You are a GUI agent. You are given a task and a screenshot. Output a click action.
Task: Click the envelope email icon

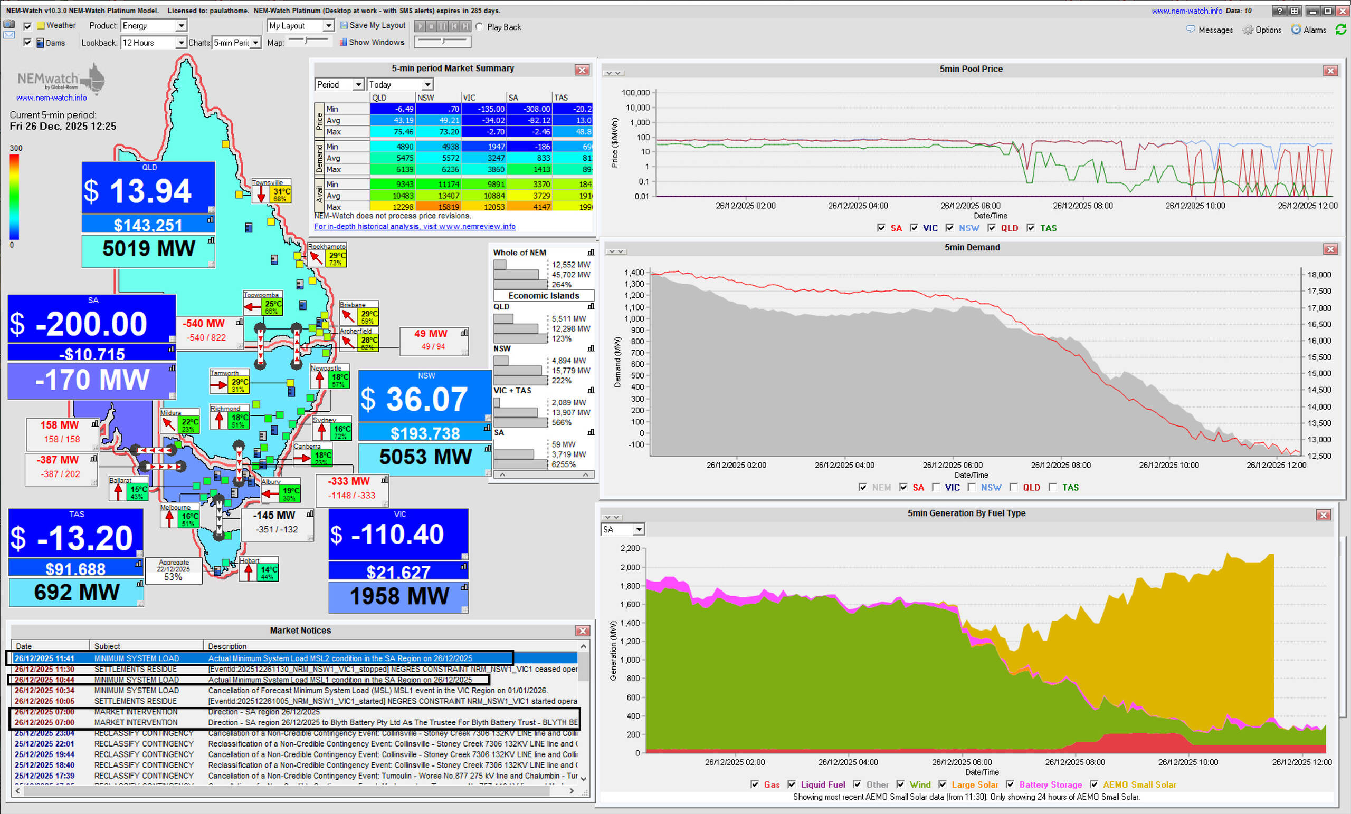point(9,35)
